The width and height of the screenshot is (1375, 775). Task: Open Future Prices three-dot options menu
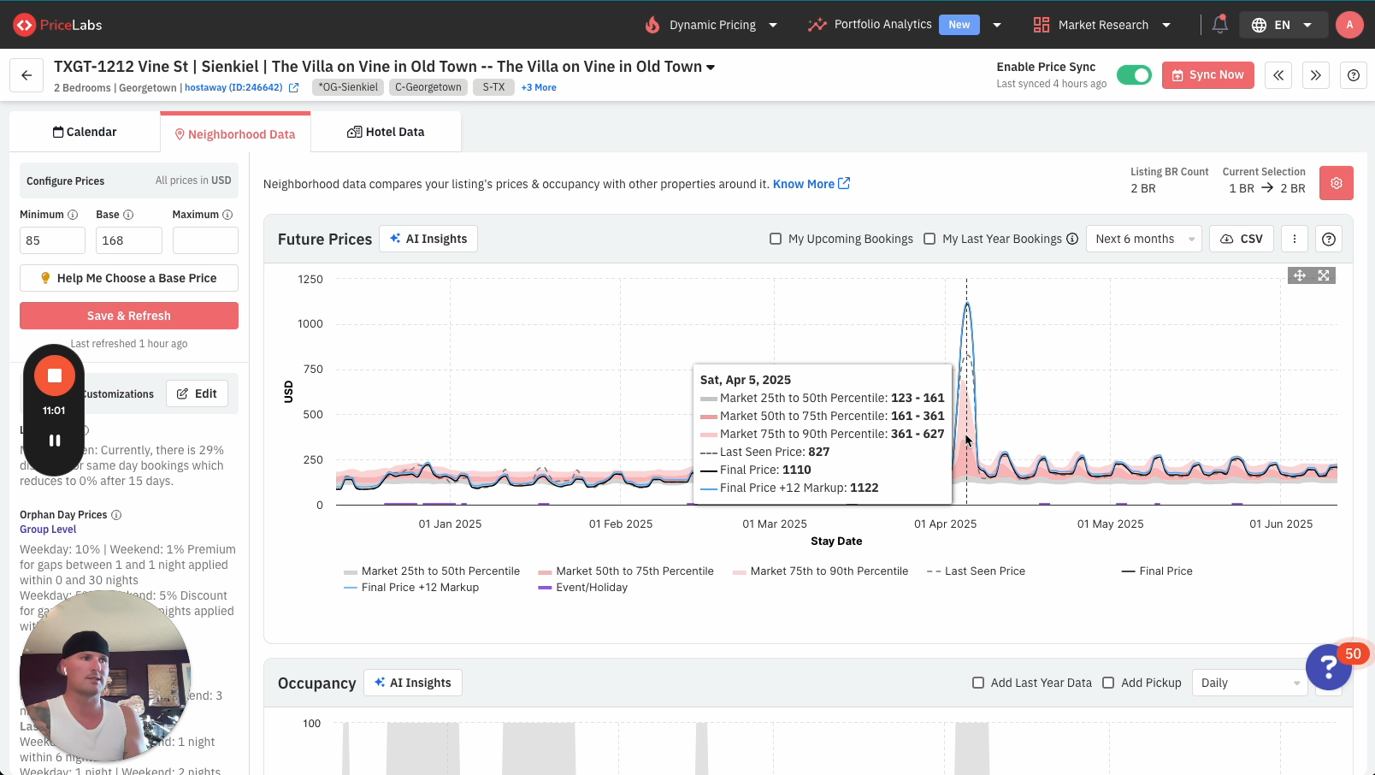point(1295,239)
